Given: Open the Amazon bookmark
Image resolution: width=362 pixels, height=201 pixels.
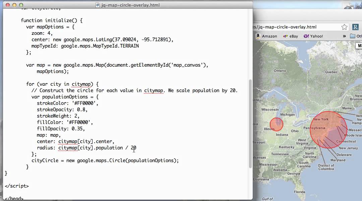Looking at the screenshot, I should coord(266,36).
